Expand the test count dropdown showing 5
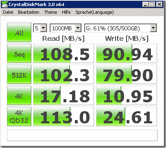The width and height of the screenshot is (166, 148). tap(44, 28)
